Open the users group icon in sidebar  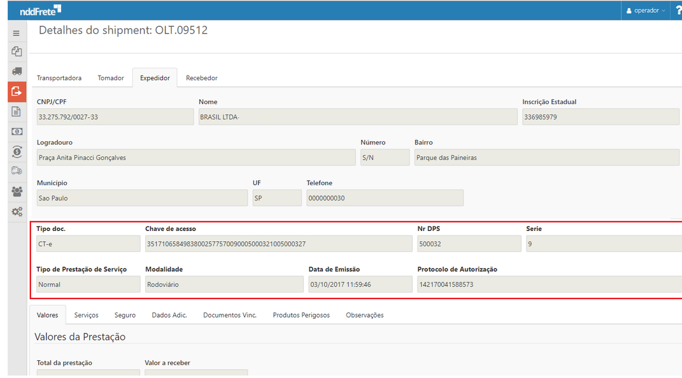pos(17,191)
